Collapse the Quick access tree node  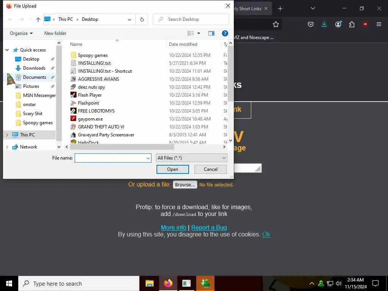(7, 50)
